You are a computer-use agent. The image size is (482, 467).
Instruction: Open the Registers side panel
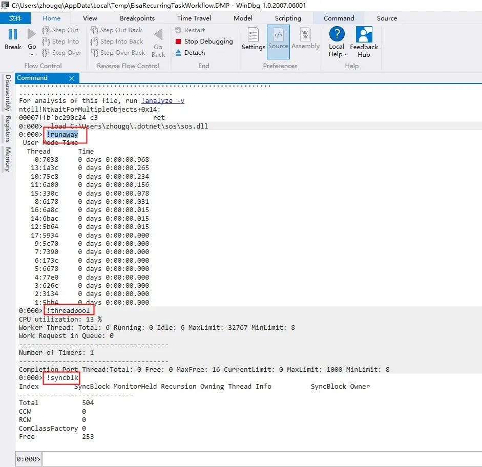point(8,129)
